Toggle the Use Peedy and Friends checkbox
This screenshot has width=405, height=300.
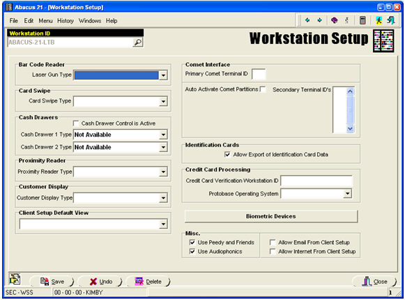pos(192,242)
